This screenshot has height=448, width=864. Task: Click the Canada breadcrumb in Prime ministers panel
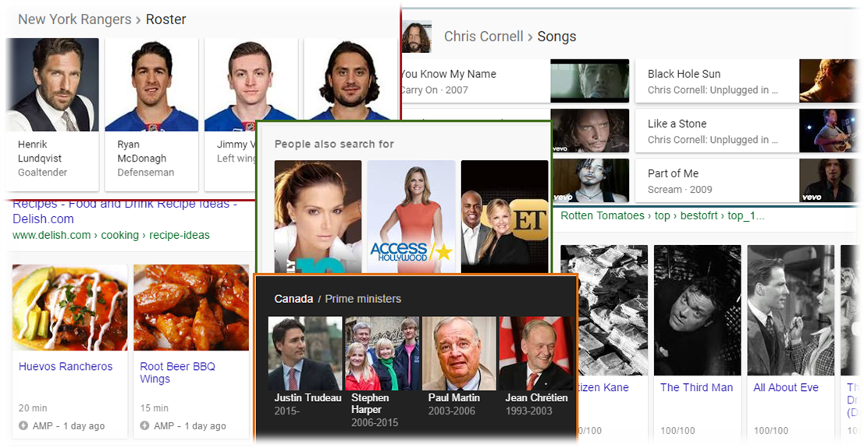click(x=293, y=299)
